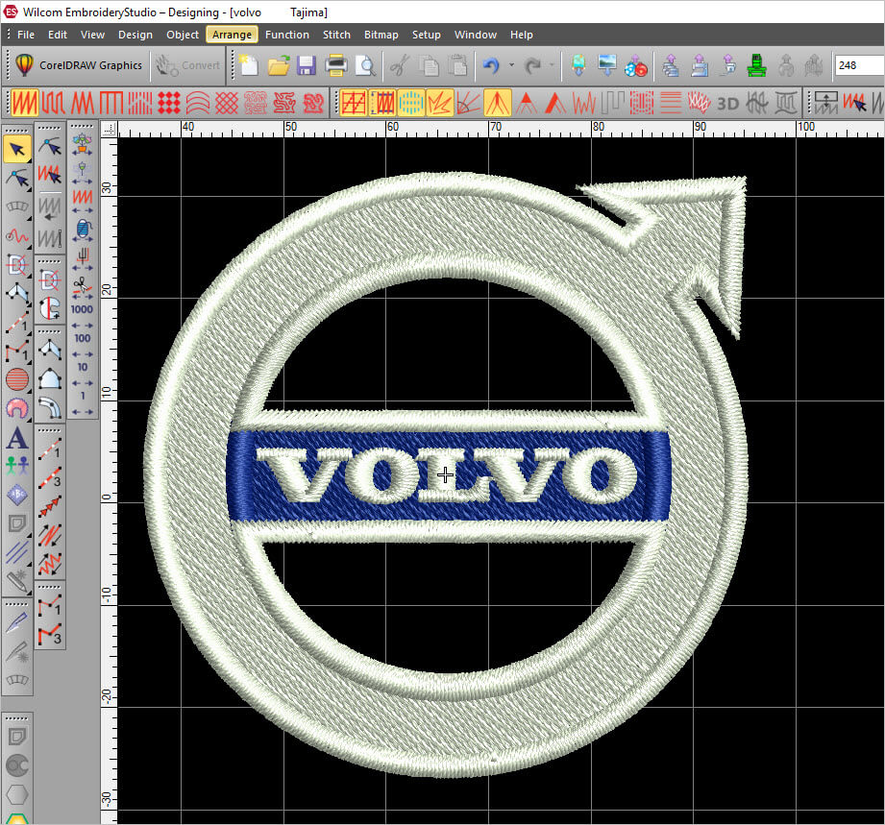The height and width of the screenshot is (825, 885).
Task: Click the Lettering 'A' tool
Action: (17, 439)
